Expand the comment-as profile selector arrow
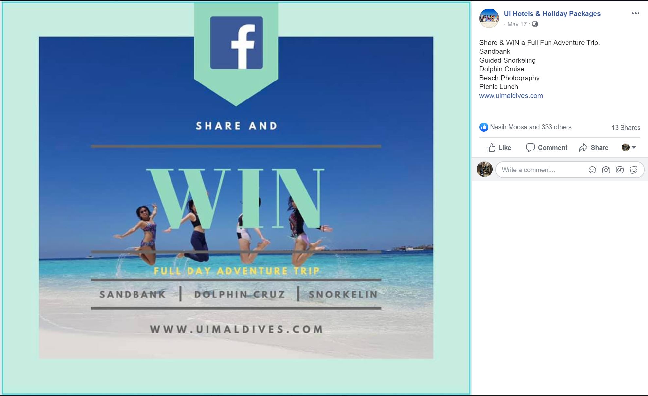 tap(634, 147)
